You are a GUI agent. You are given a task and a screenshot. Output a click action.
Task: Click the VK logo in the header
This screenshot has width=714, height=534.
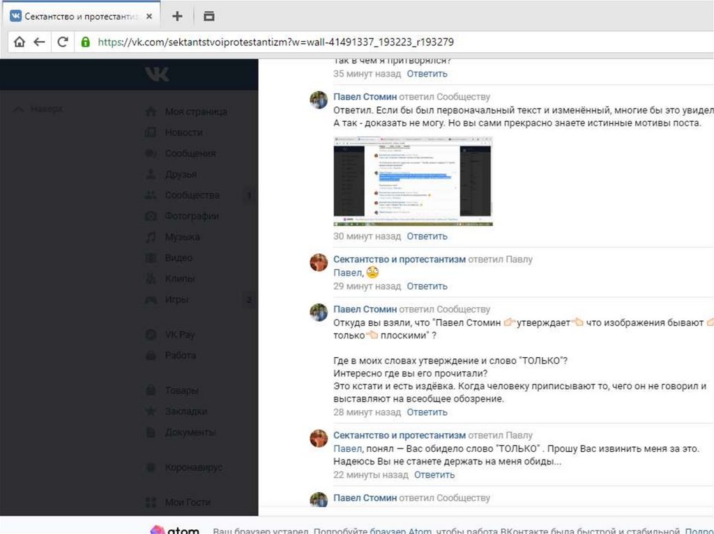click(x=158, y=74)
